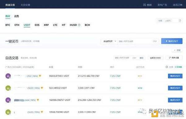Click the 3,500-3,971 CNY limit
Viewport: 186px width, 119px height.
tap(86, 88)
